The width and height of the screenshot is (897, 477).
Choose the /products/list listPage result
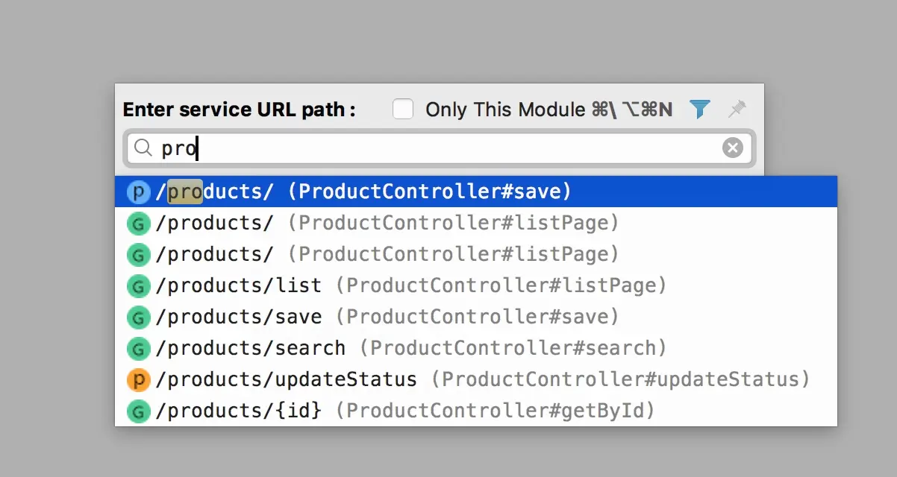pyautogui.click(x=410, y=285)
